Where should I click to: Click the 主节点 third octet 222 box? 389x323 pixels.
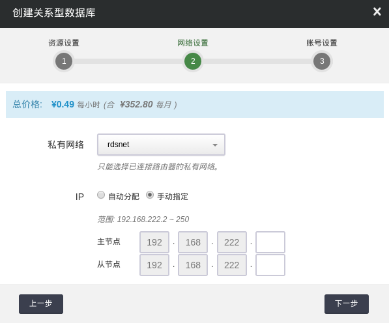pyautogui.click(x=232, y=242)
